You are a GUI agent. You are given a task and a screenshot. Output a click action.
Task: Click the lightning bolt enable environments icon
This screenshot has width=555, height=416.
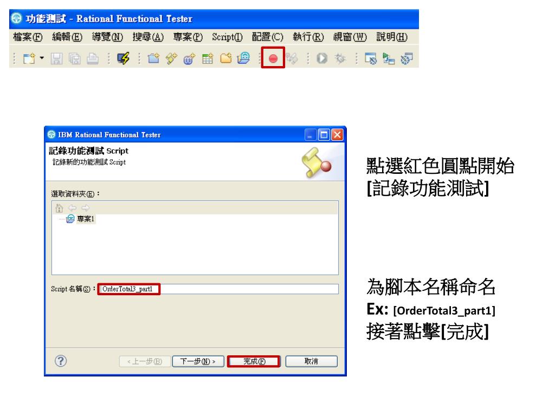pos(123,58)
